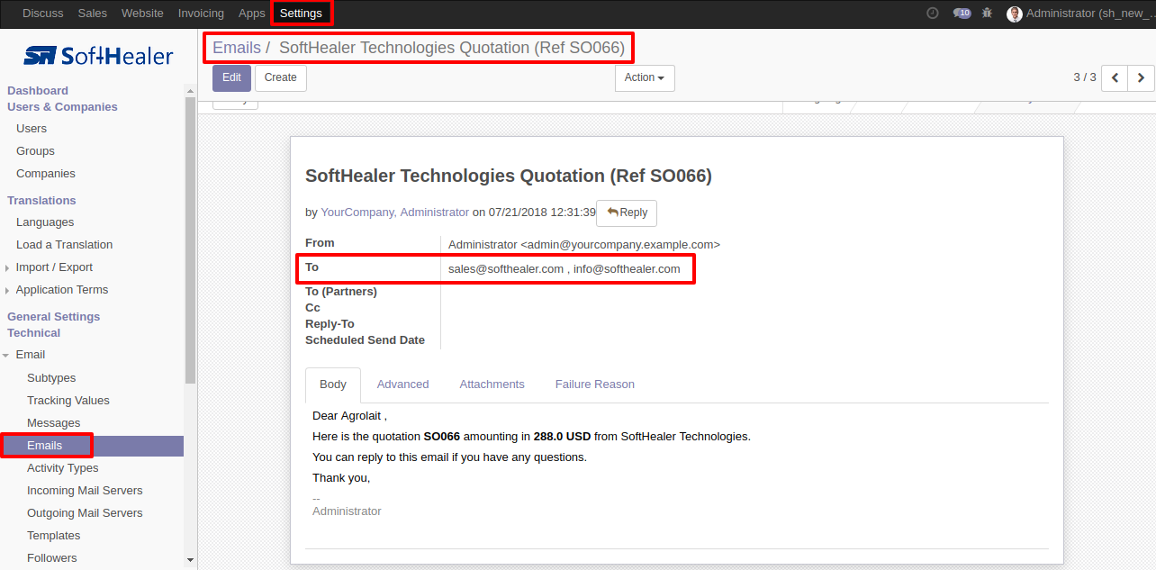Click the Reply button
The width and height of the screenshot is (1156, 570).
click(627, 213)
